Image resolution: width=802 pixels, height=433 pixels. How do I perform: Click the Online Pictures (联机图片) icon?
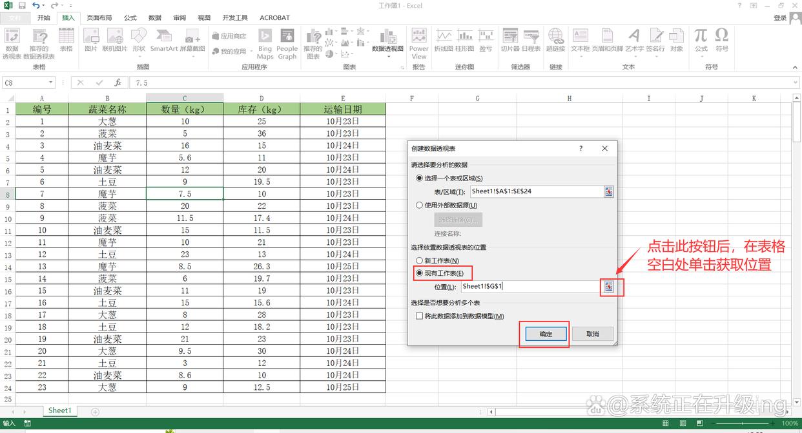[115, 40]
